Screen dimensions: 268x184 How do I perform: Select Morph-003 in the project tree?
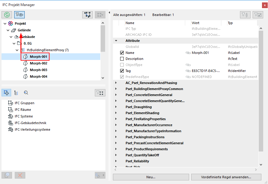[38, 70]
